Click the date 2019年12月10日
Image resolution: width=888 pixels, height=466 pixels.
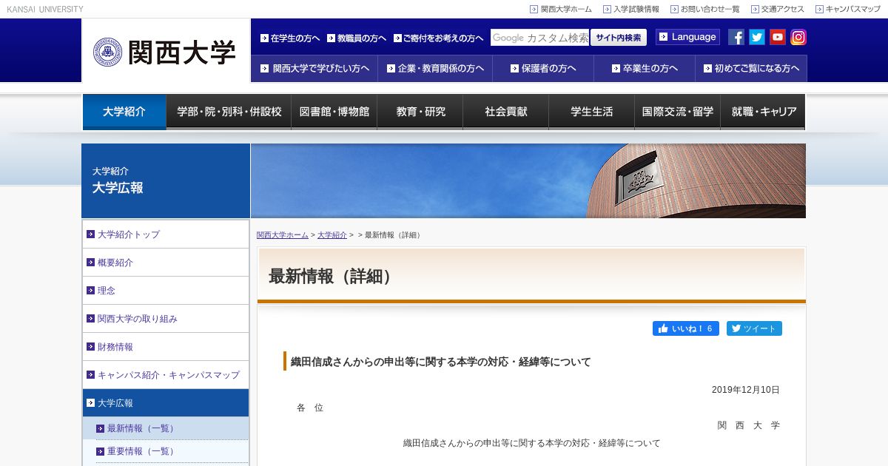(x=746, y=390)
